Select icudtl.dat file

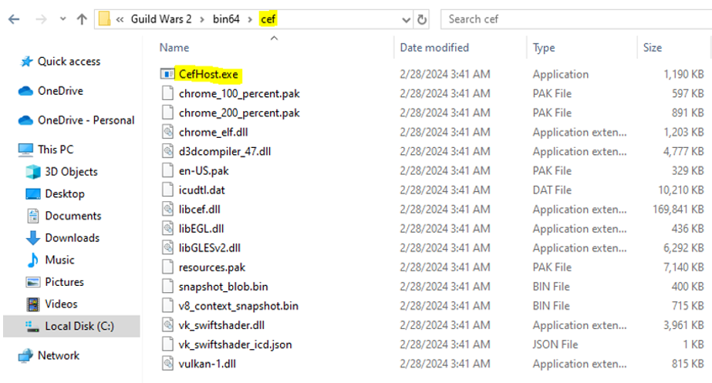click(201, 190)
